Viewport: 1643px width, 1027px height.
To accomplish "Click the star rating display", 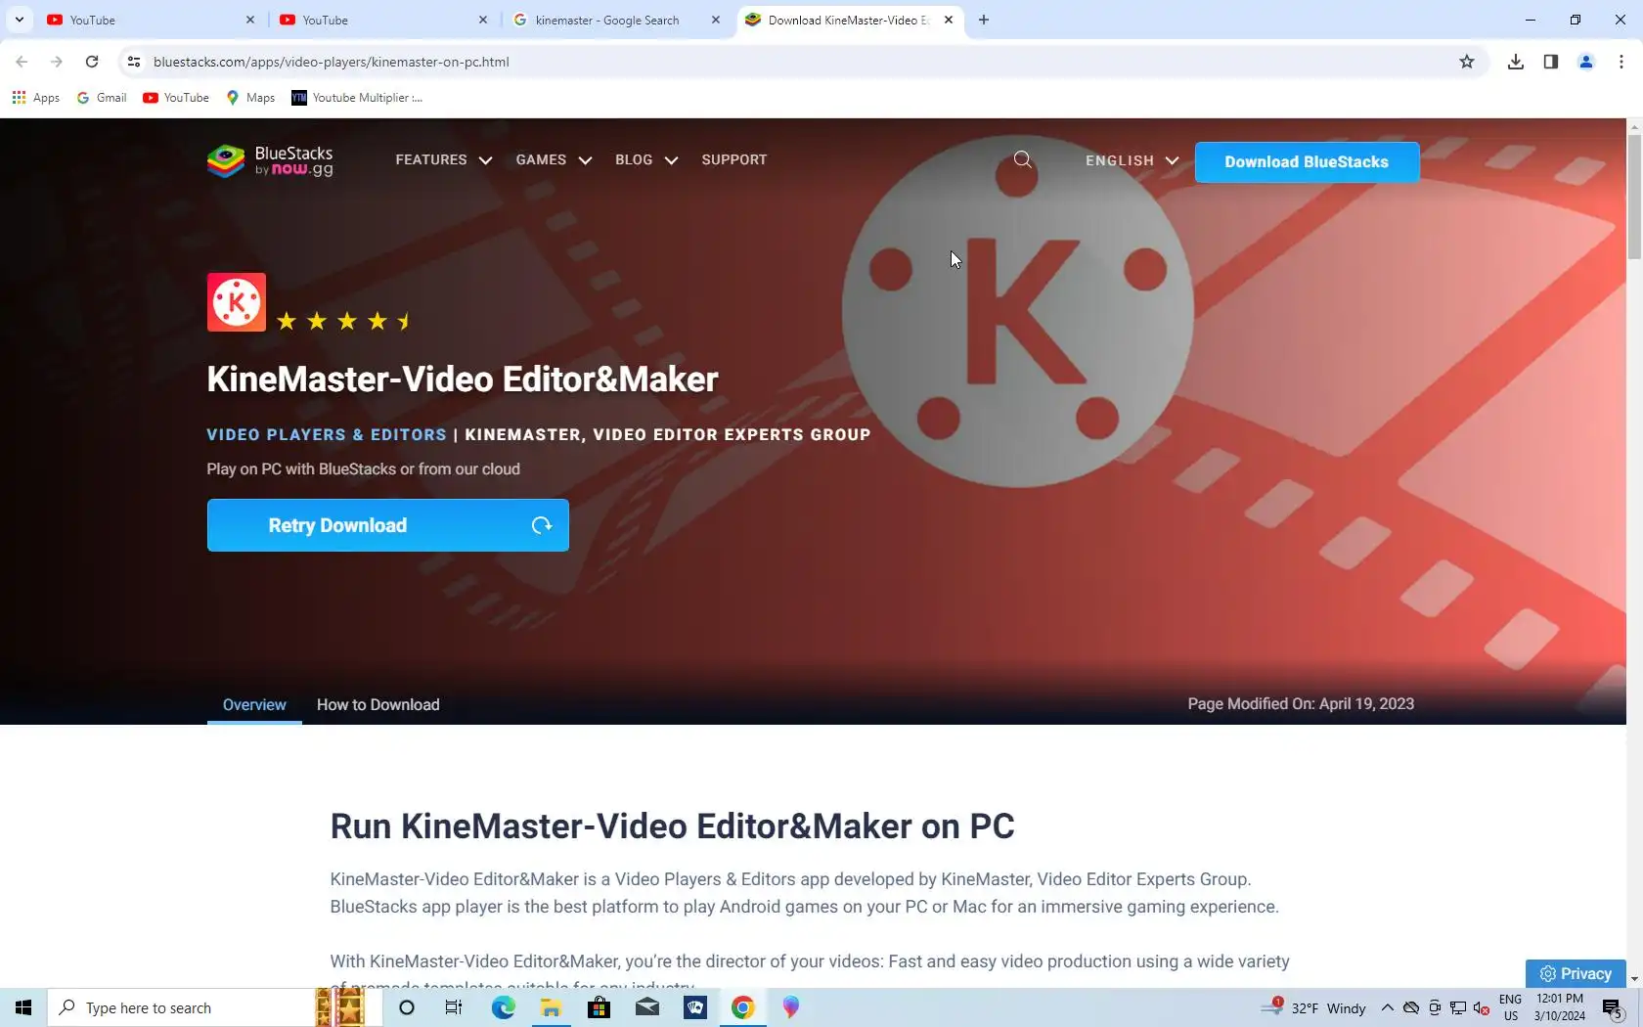I will click(344, 321).
